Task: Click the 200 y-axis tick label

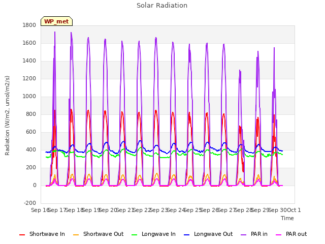Action: point(31,167)
